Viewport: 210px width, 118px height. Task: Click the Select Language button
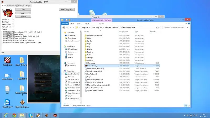(66, 9)
